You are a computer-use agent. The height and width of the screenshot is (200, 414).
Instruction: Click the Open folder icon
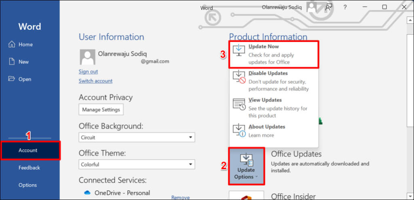click(x=12, y=79)
